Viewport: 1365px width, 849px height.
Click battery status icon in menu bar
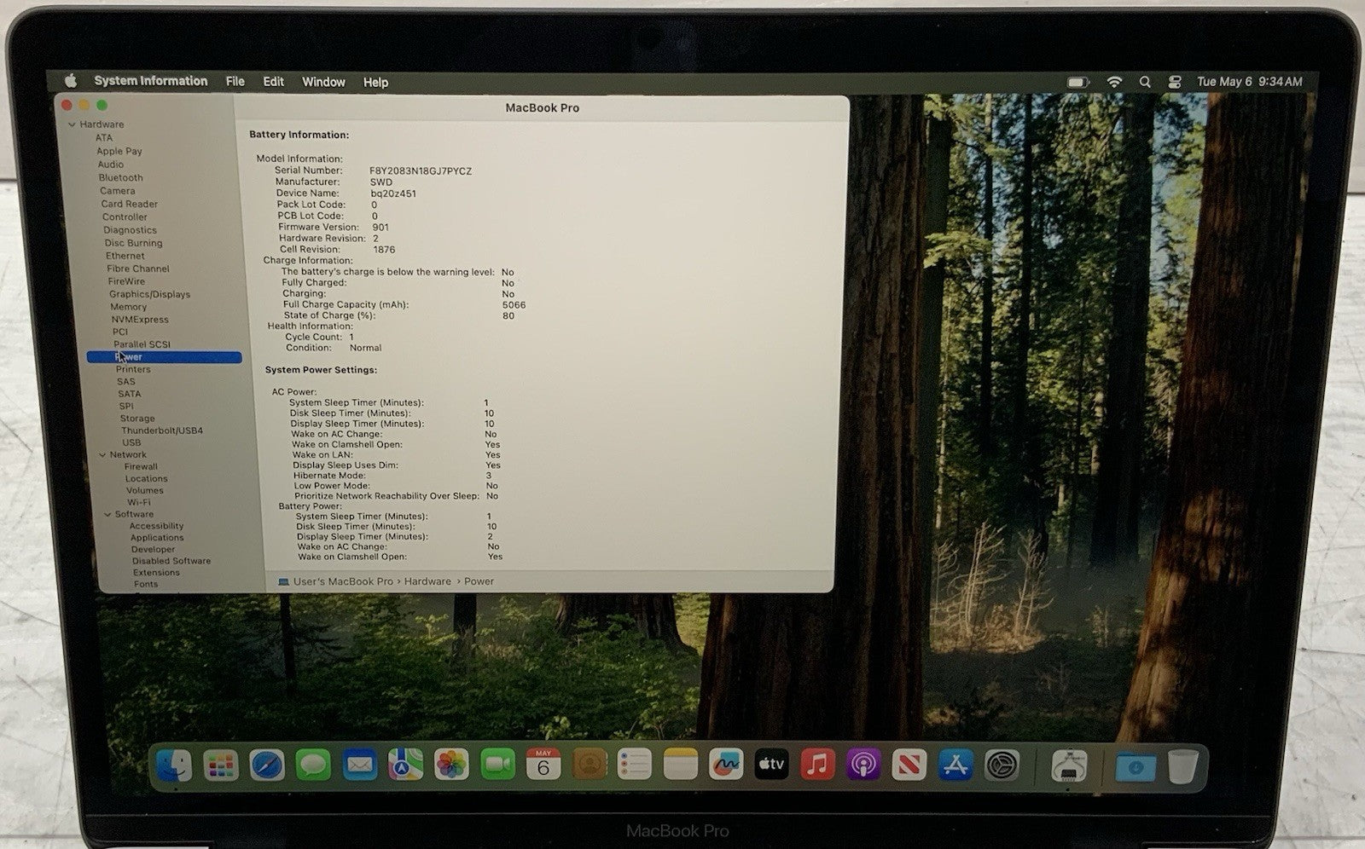(x=1078, y=82)
